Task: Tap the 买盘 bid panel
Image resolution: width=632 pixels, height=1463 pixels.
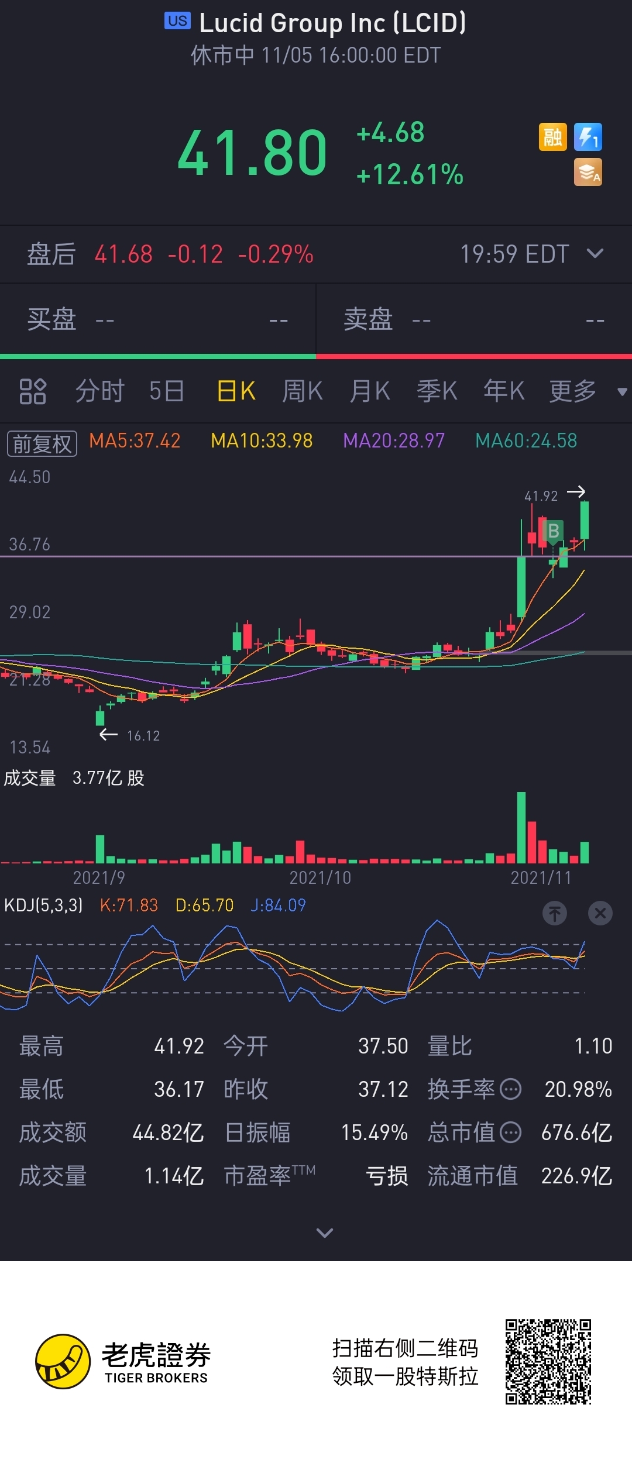Action: [157, 319]
